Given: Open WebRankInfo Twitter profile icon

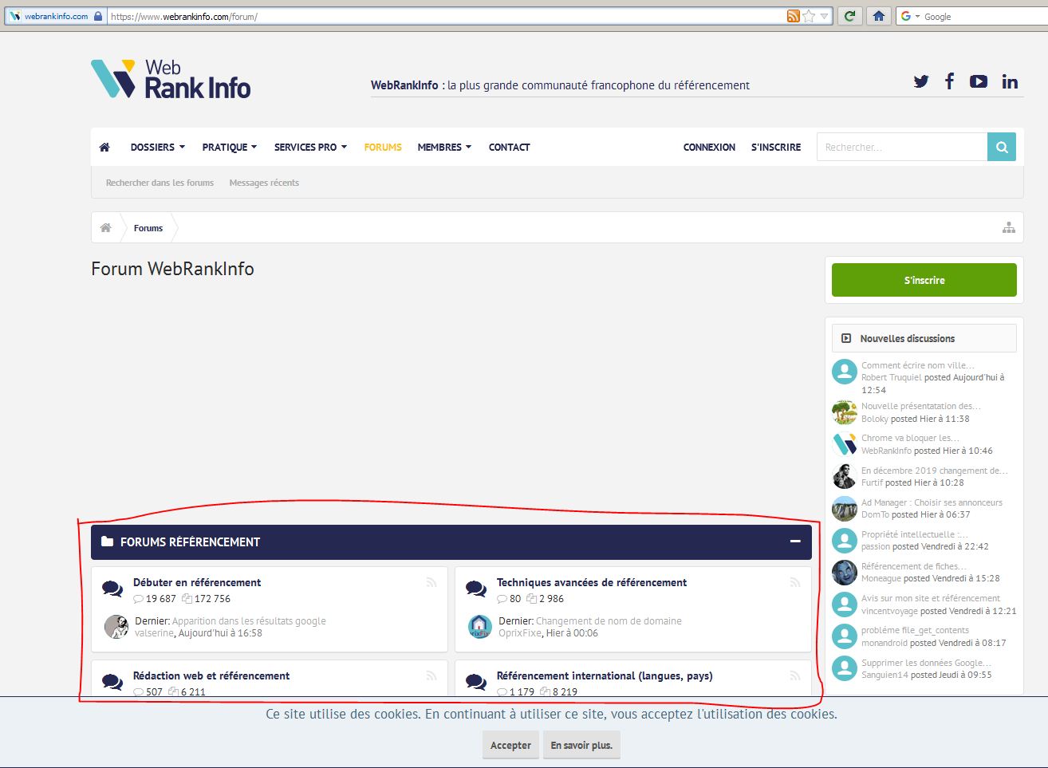Looking at the screenshot, I should click(921, 81).
